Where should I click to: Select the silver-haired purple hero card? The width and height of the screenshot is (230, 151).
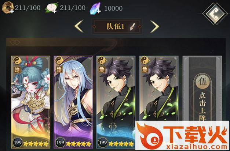(x=73, y=102)
